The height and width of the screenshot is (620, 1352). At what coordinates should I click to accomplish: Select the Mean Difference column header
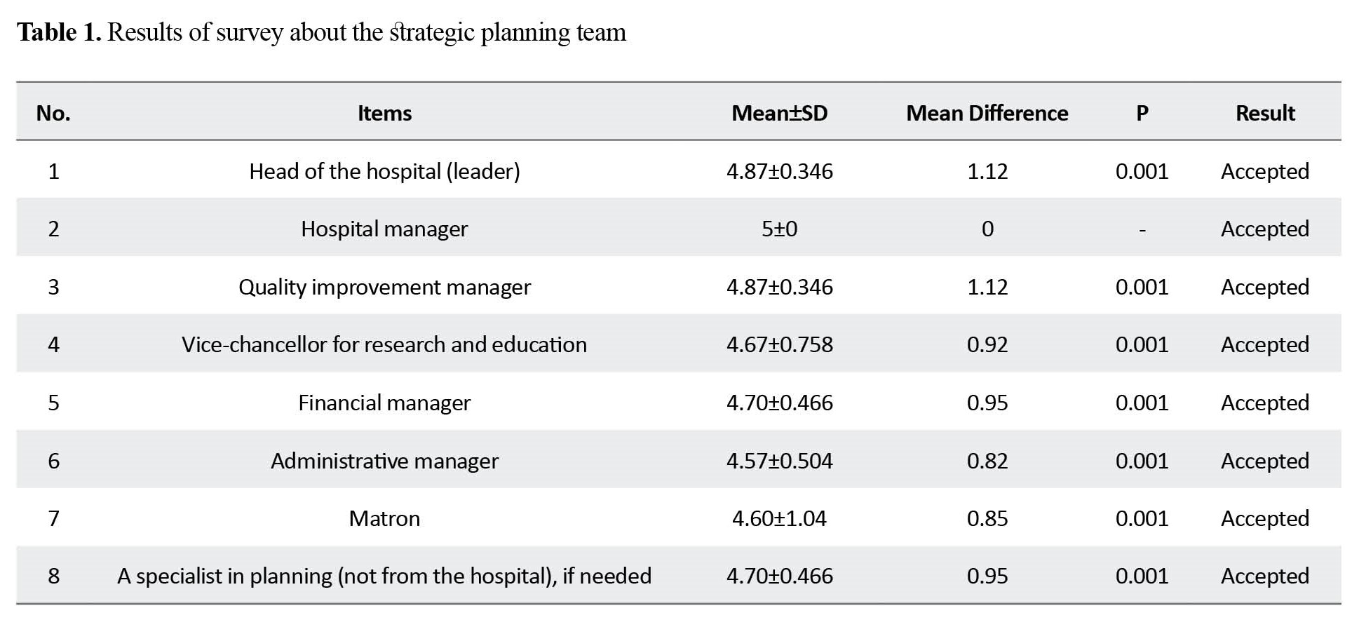point(987,113)
